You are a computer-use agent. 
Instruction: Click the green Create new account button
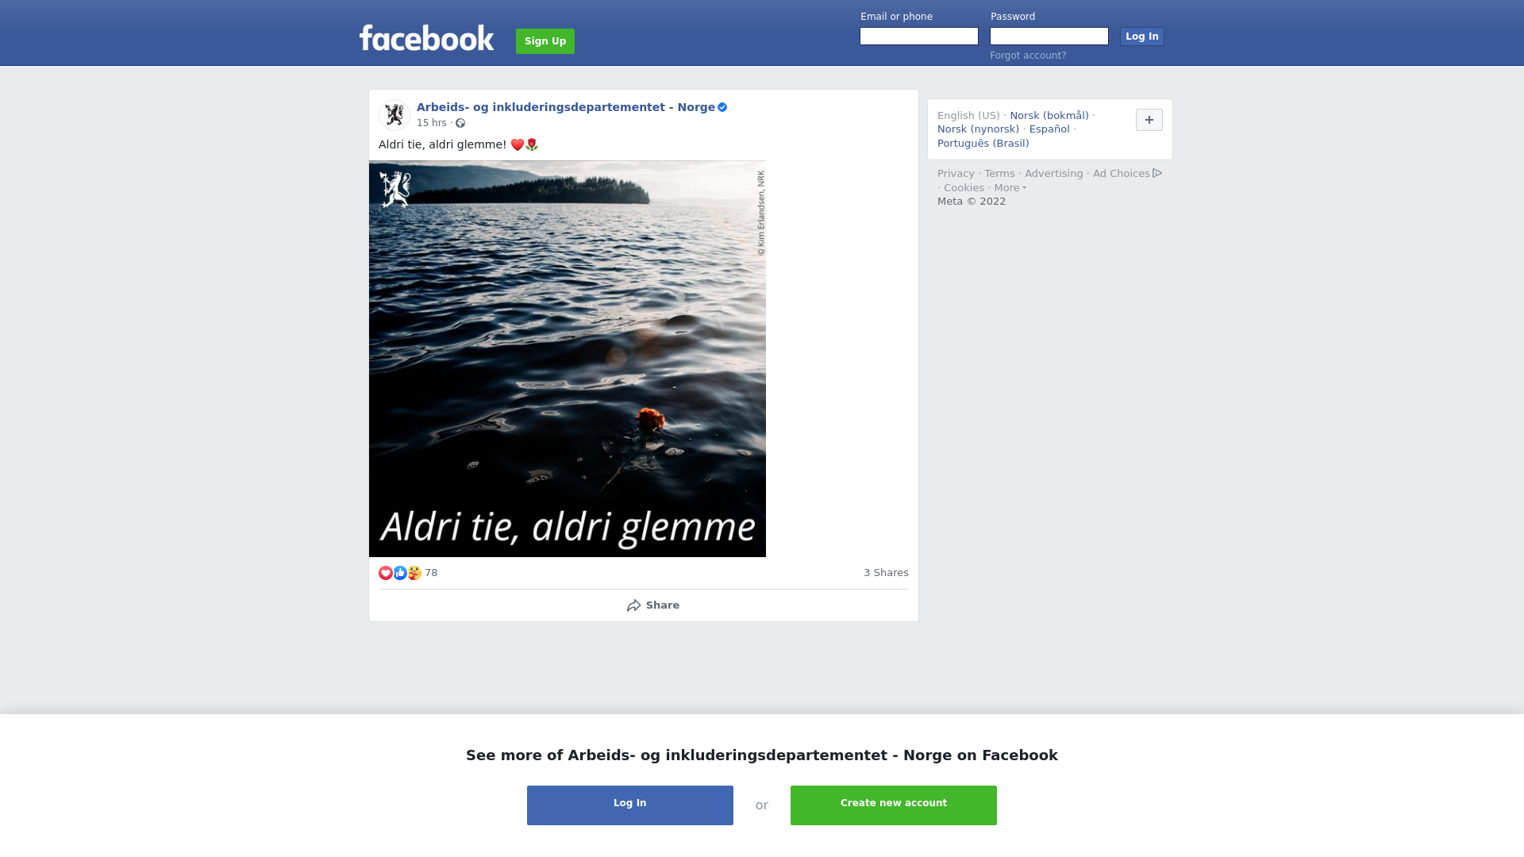(x=894, y=805)
